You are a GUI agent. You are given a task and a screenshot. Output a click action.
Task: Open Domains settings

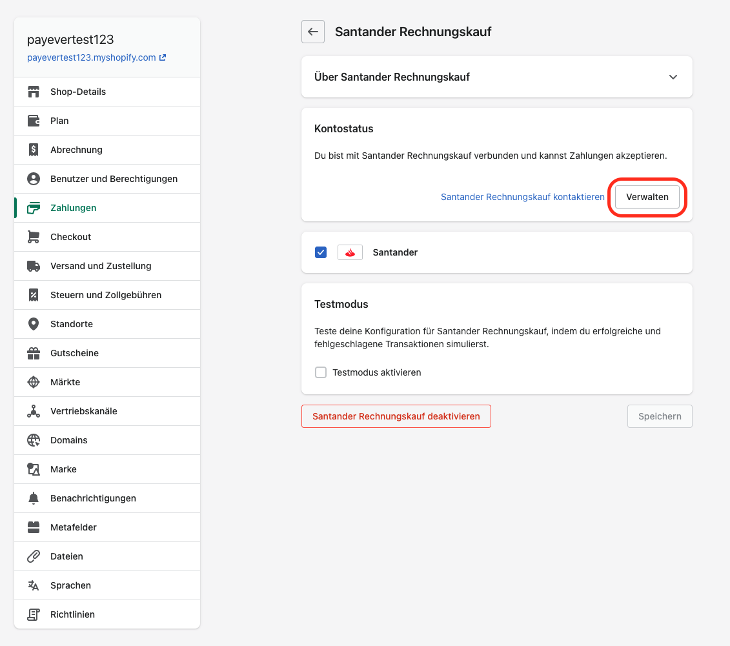tap(107, 440)
